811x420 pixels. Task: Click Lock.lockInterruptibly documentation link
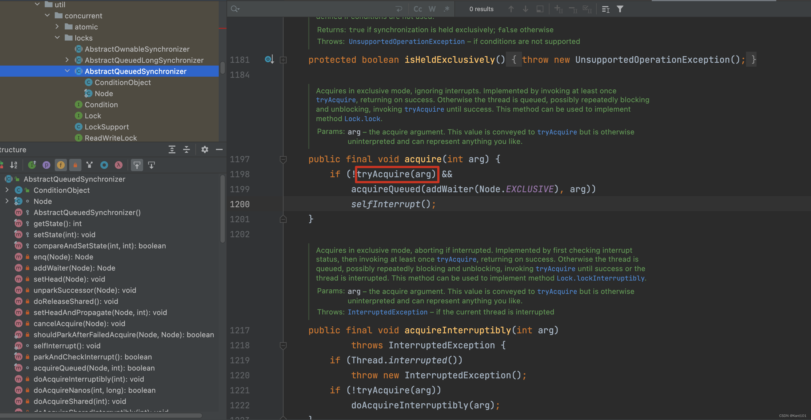pyautogui.click(x=601, y=278)
